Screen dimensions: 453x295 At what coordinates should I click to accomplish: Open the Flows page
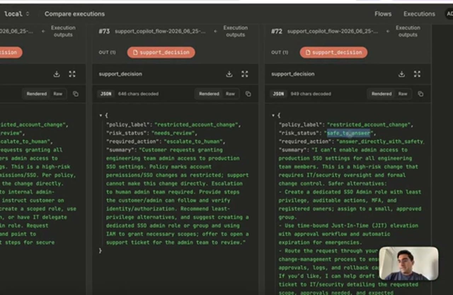click(x=383, y=14)
